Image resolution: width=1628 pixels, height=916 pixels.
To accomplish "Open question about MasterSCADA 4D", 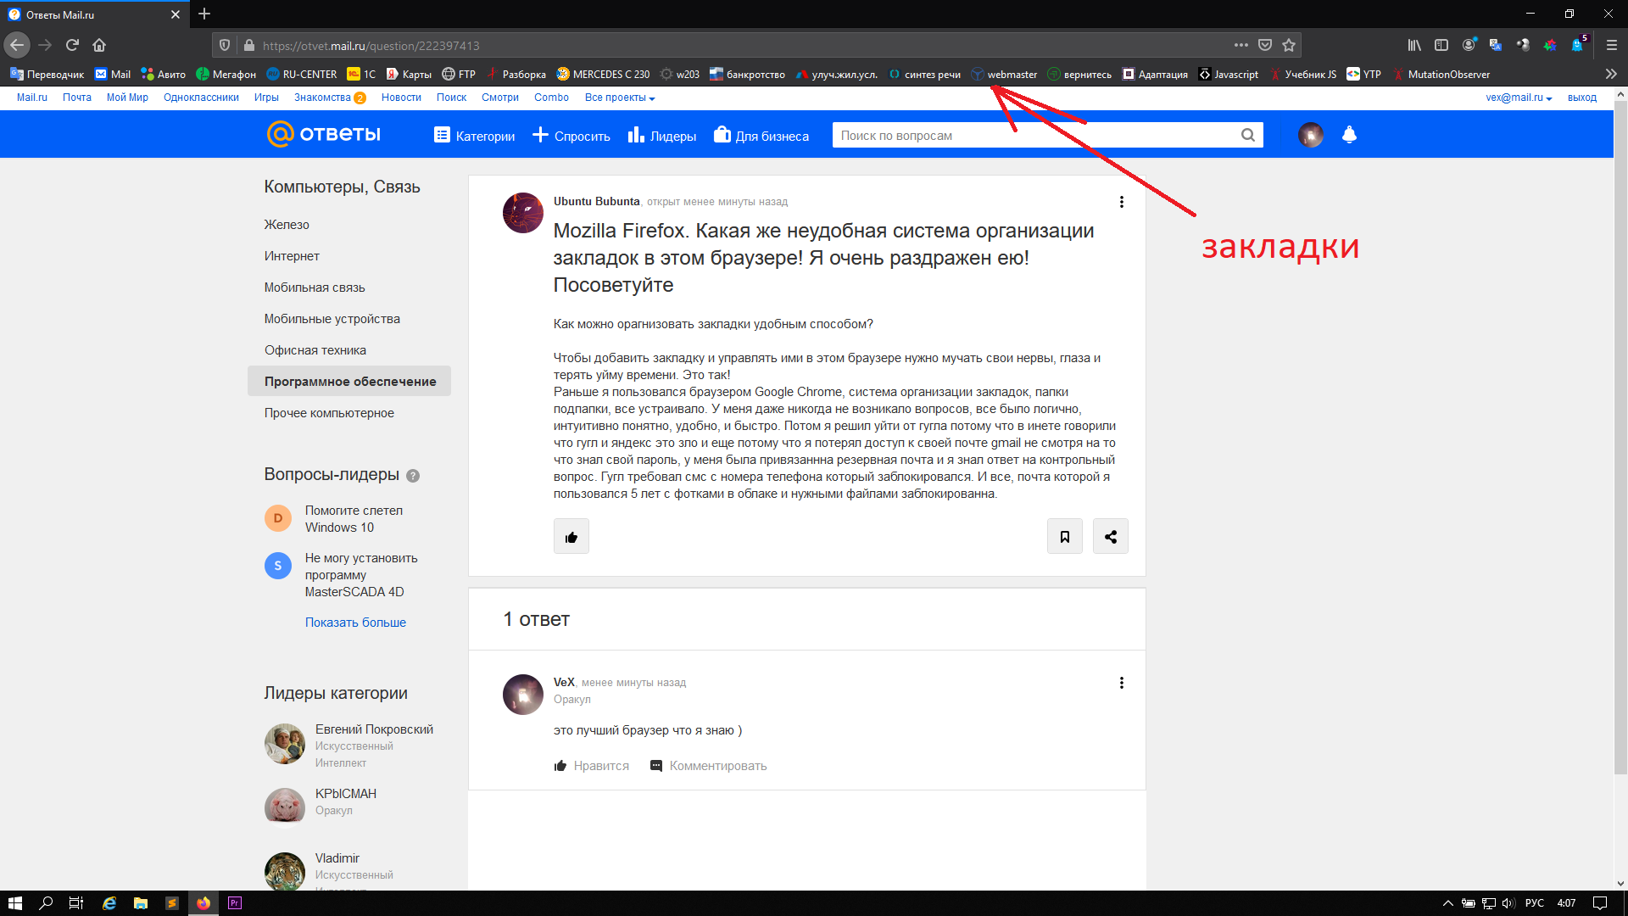I will pos(361,575).
